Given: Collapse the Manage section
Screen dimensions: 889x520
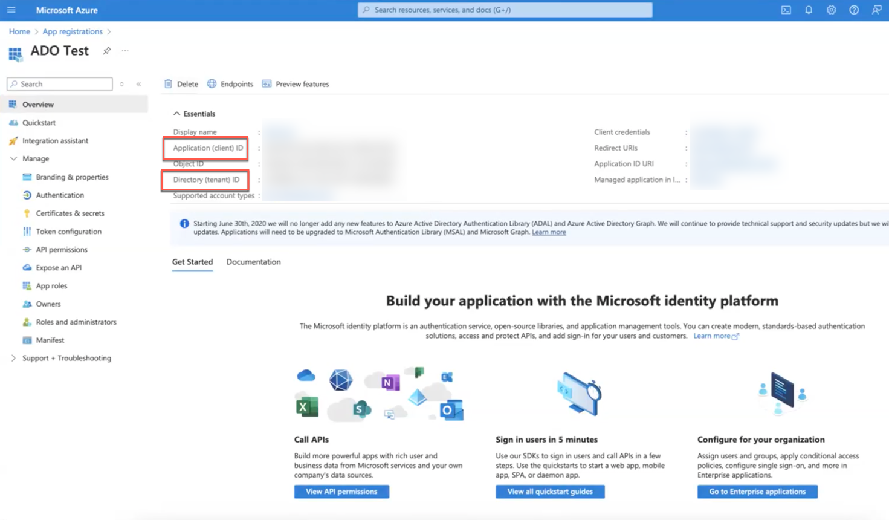Looking at the screenshot, I should click(13, 159).
